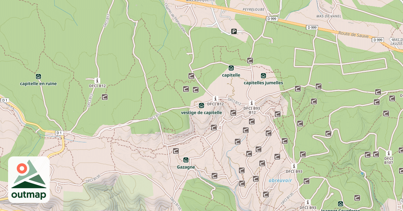Open the vestige de capitelle hut marker
The width and height of the screenshot is (403, 211).
(201, 105)
